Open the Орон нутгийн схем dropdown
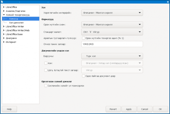 tap(112, 25)
